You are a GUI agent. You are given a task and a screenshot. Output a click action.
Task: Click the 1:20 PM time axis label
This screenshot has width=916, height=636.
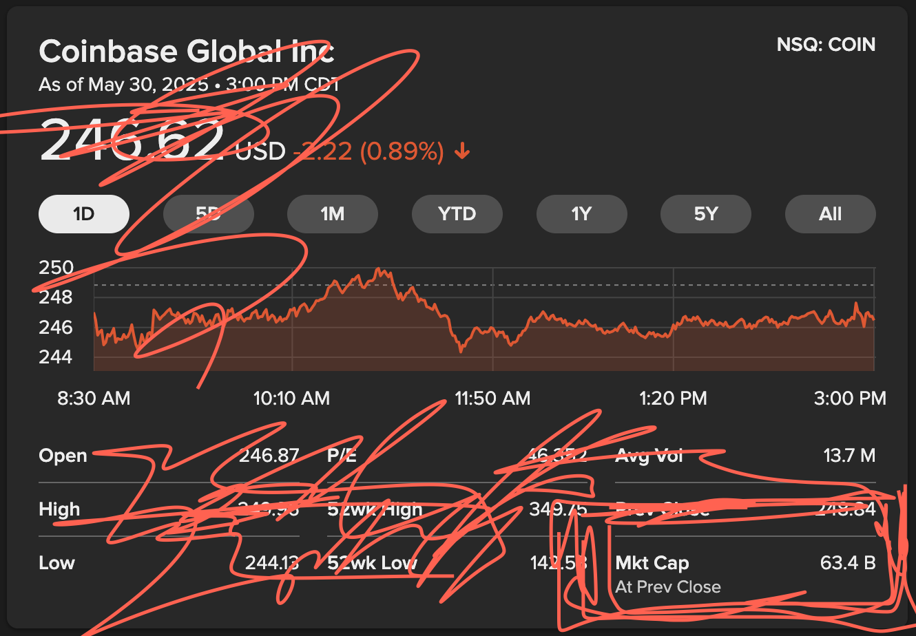click(x=673, y=398)
